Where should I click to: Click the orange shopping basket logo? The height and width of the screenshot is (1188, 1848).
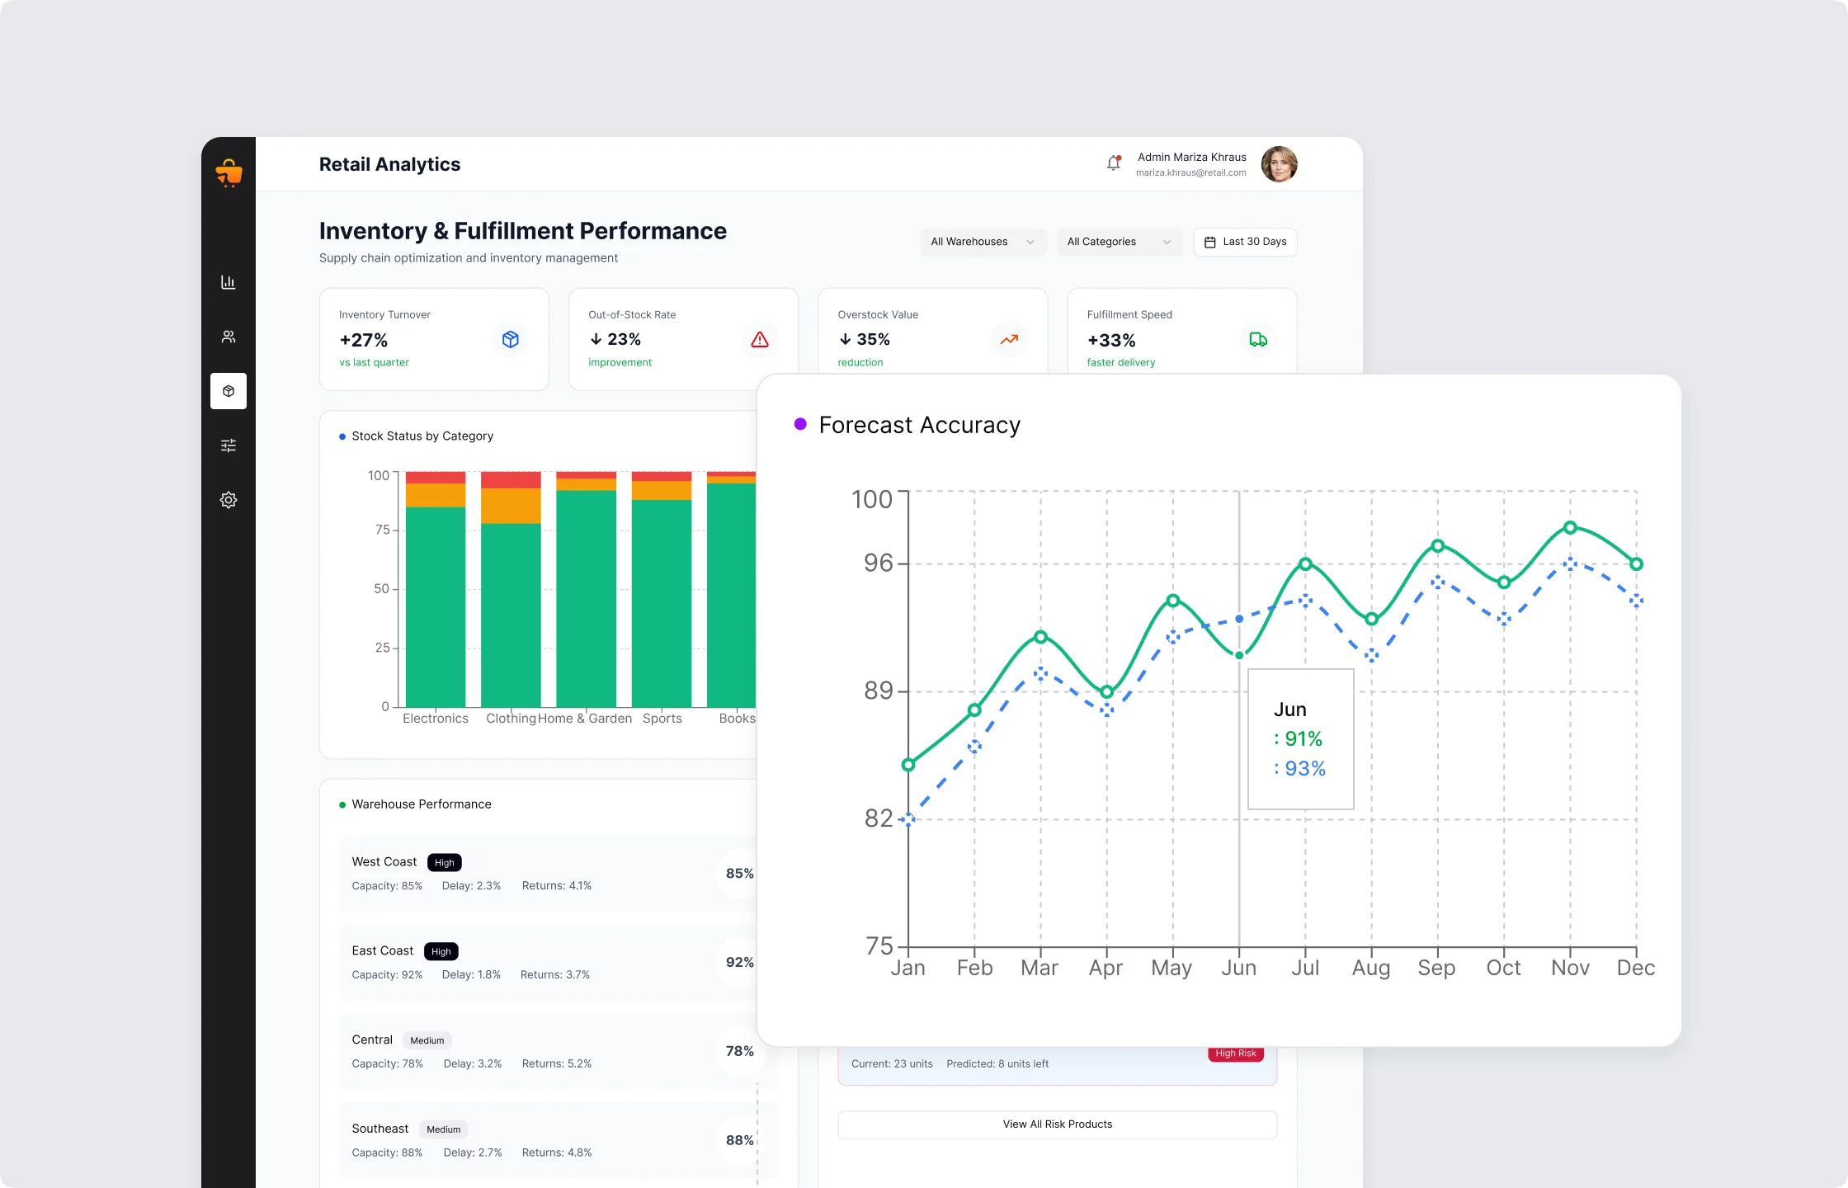click(x=229, y=172)
